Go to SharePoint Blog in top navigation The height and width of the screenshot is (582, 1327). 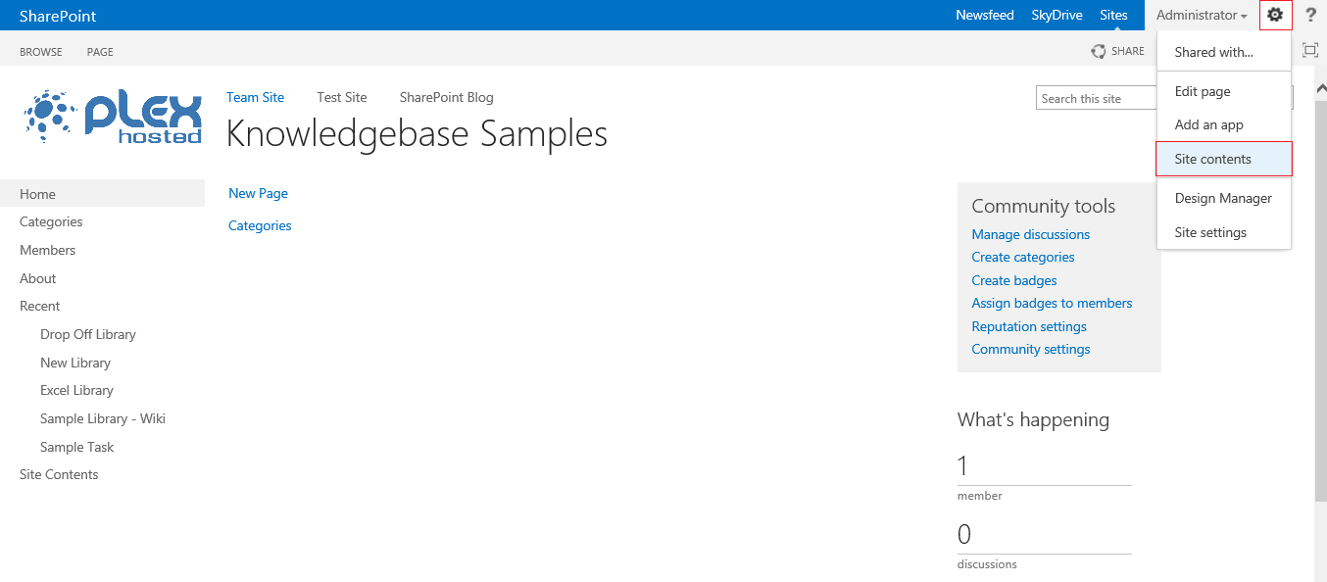tap(446, 97)
